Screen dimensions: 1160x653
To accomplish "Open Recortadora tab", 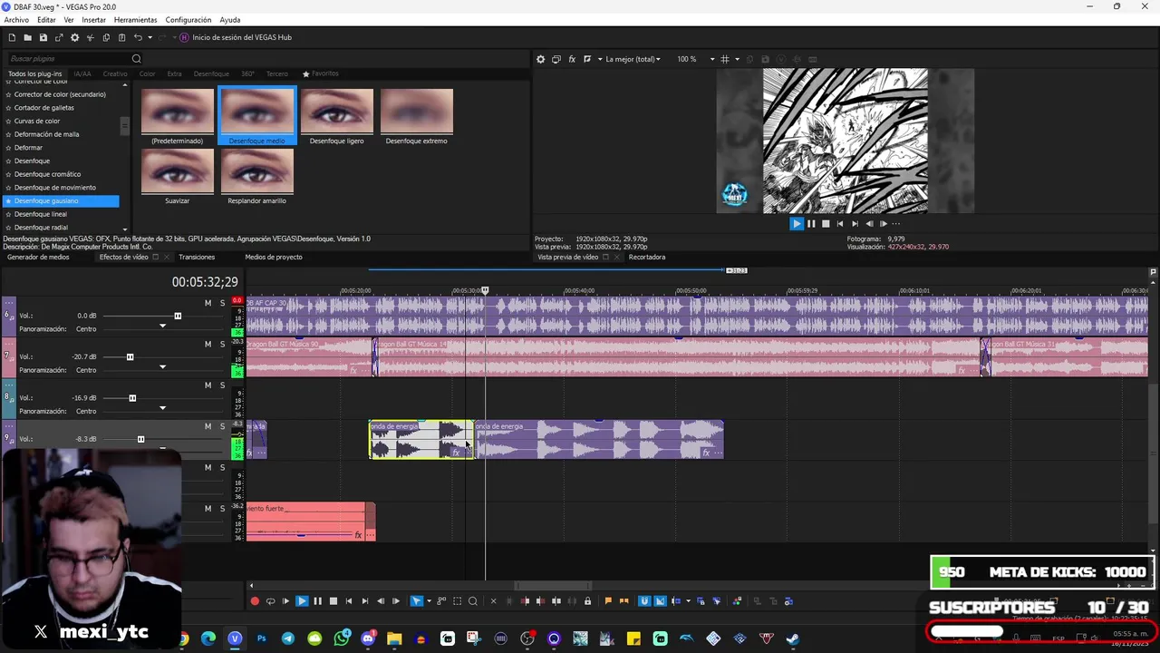I will point(647,257).
